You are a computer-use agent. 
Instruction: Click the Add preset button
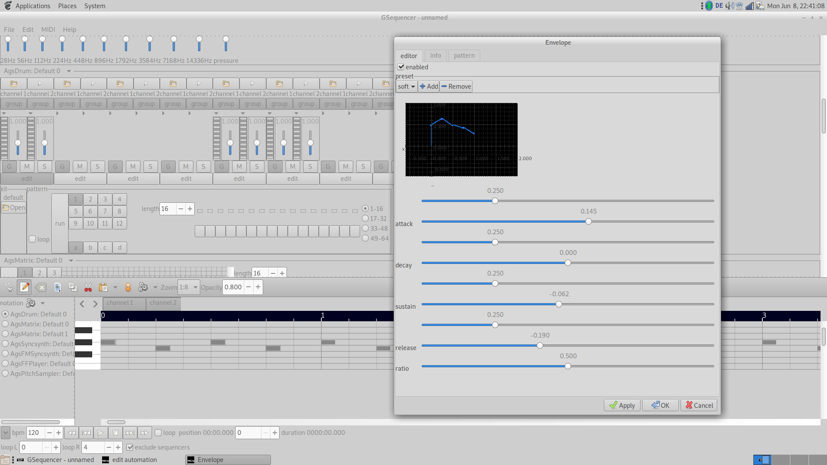point(429,87)
